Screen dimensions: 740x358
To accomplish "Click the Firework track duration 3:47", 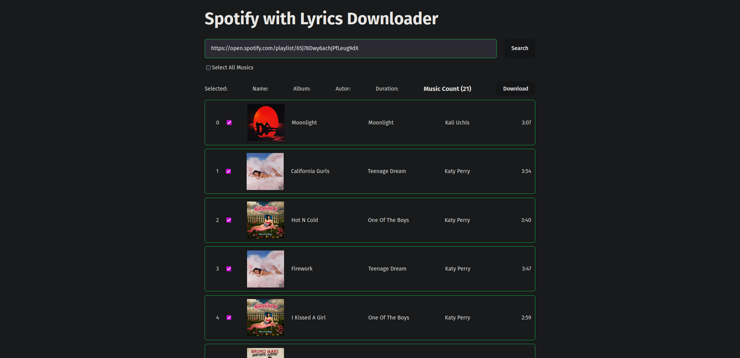I will click(526, 269).
